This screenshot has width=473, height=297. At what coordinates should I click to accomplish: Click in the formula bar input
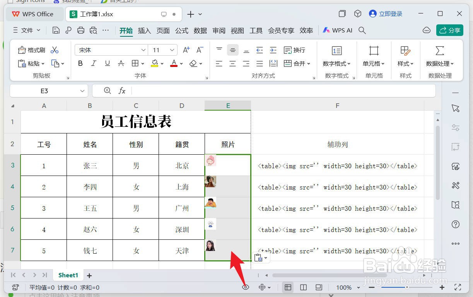(x=283, y=91)
